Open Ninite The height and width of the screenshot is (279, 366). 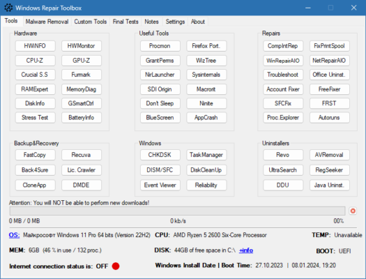pyautogui.click(x=206, y=103)
